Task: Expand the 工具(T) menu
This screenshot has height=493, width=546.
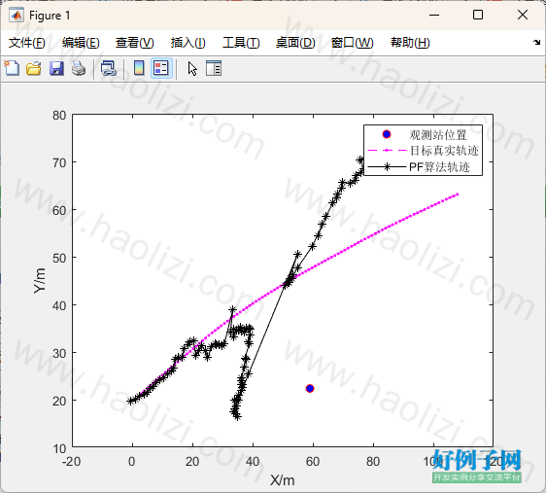Action: [x=241, y=43]
